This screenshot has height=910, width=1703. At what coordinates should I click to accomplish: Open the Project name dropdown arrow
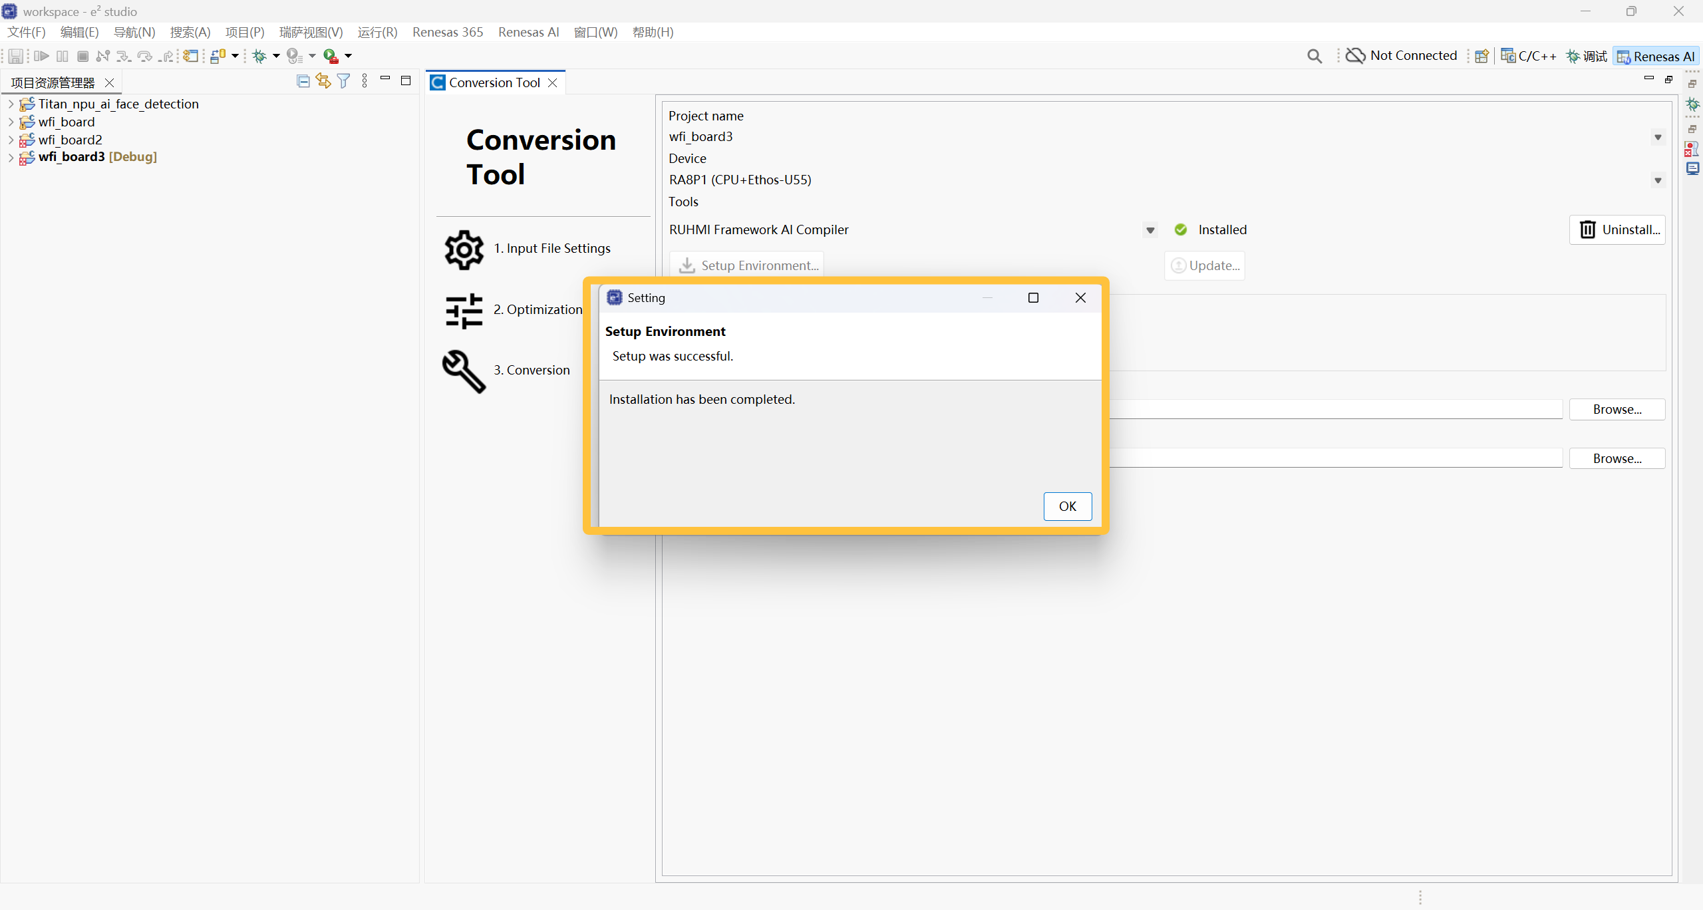pyautogui.click(x=1658, y=138)
